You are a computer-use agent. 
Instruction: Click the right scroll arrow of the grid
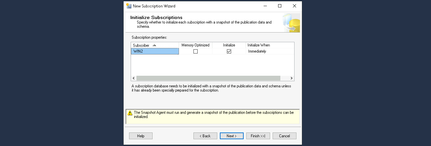[291, 78]
